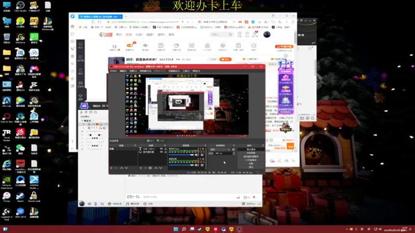Open 帮助 (Help) menu in OBS

pyautogui.click(x=197, y=71)
